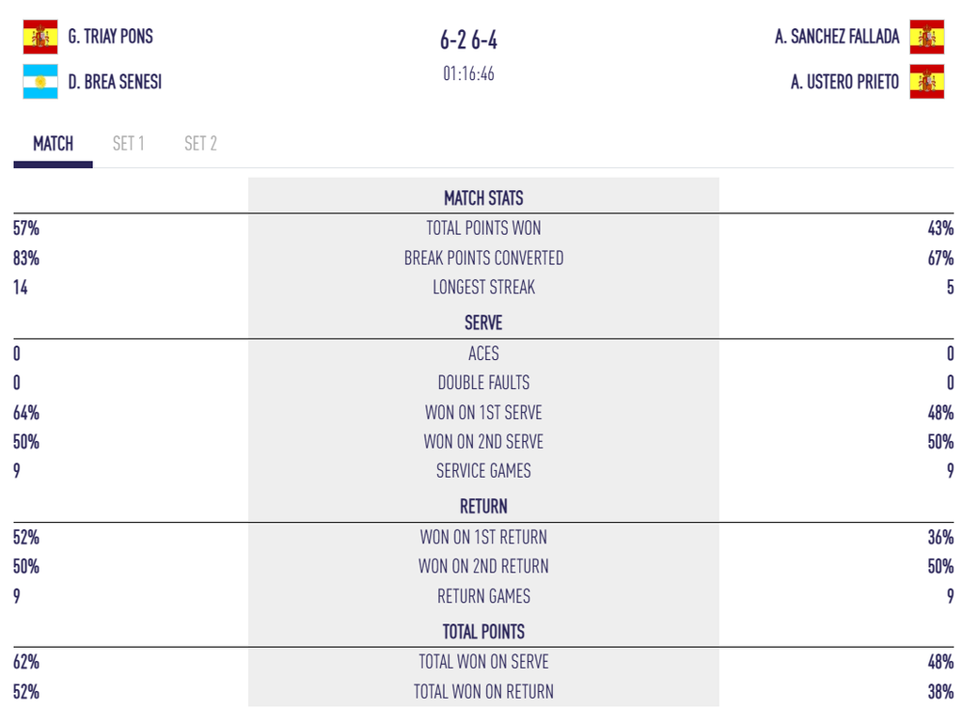Open A. Sanchez Fallada player name
Image resolution: width=963 pixels, height=723 pixels.
click(837, 37)
